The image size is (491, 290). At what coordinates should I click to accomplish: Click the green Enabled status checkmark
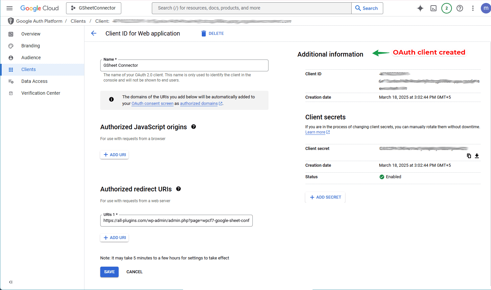(382, 177)
